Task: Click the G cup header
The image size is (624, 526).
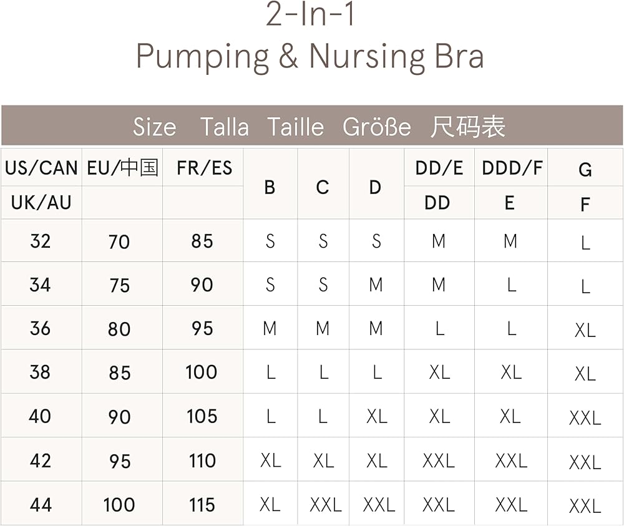Action: click(x=585, y=169)
